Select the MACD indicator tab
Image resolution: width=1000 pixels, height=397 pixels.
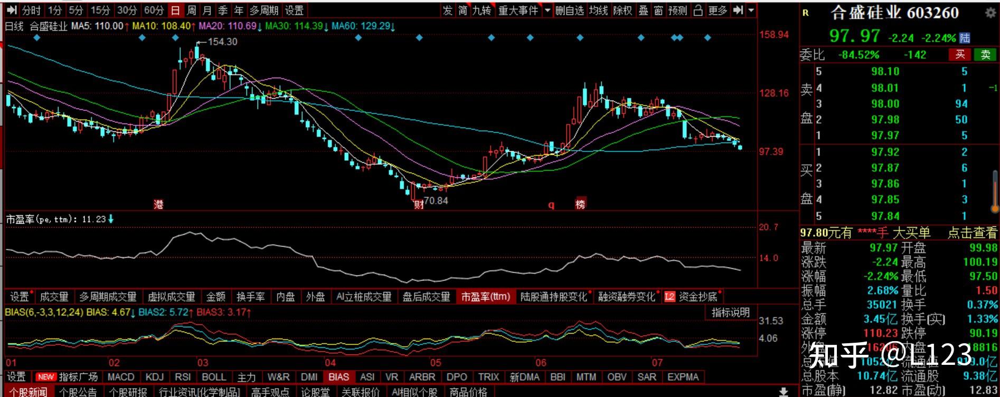pyautogui.click(x=121, y=377)
